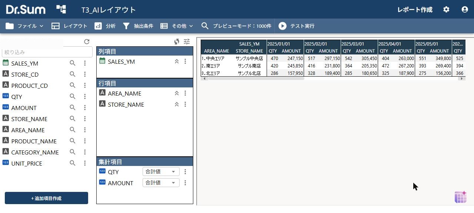This screenshot has width=474, height=213.
Task: Click T3_AIレイアウト title text
Action: [x=109, y=10]
